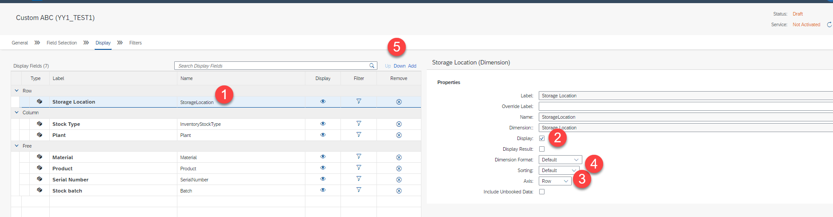The height and width of the screenshot is (217, 833).
Task: Collapse the Free group
Action: point(17,146)
